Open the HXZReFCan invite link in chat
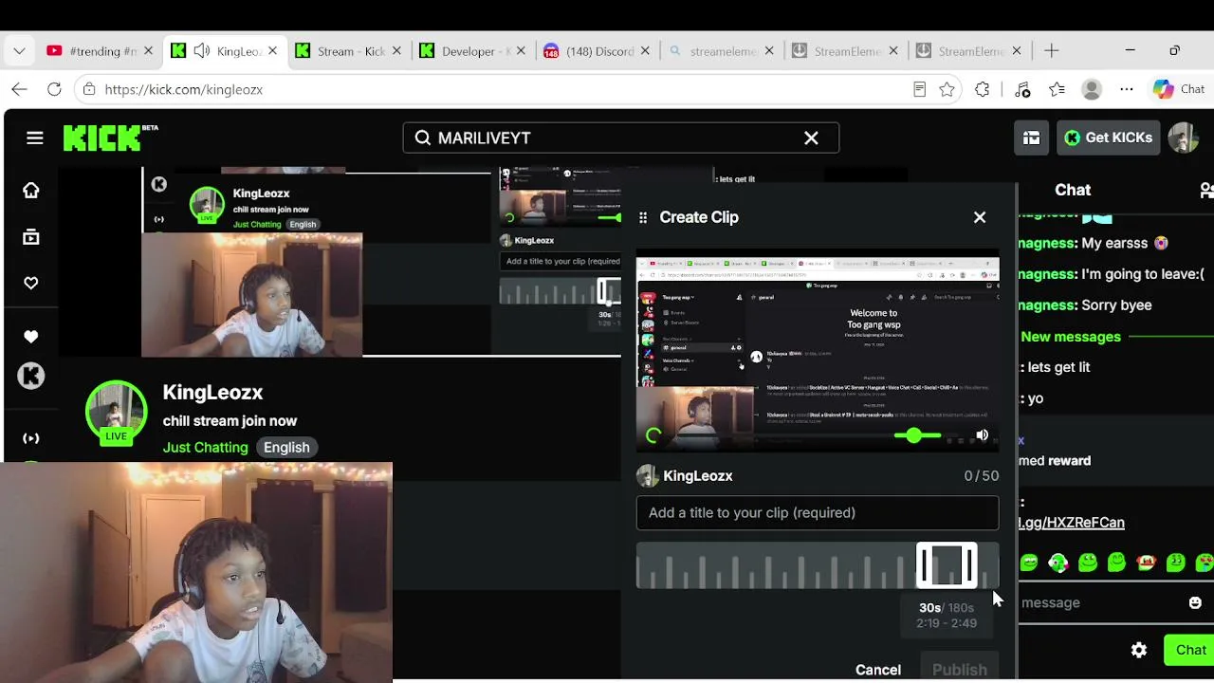This screenshot has height=683, width=1214. pos(1072,523)
